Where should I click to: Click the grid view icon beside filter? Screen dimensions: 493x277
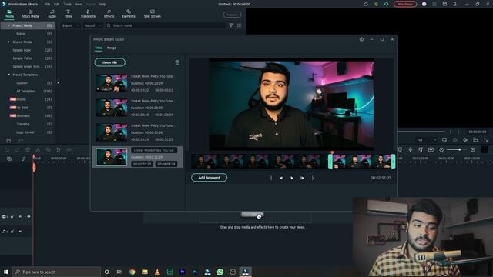(x=240, y=25)
